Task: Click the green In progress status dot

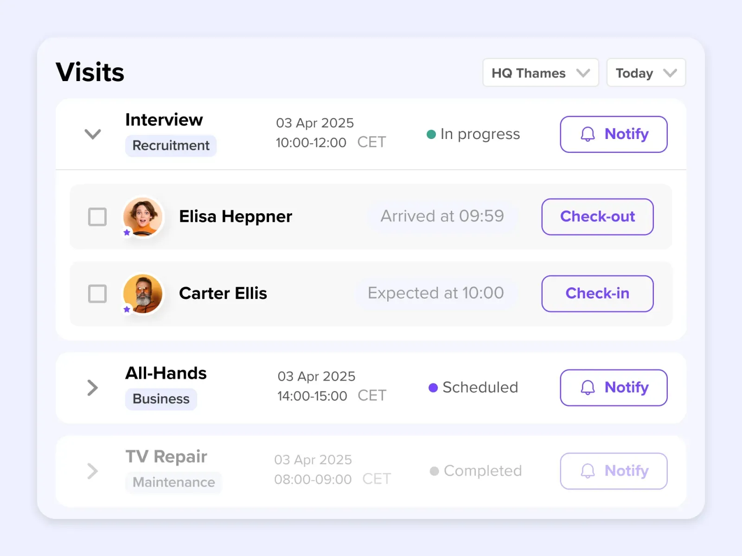Action: pyautogui.click(x=431, y=134)
